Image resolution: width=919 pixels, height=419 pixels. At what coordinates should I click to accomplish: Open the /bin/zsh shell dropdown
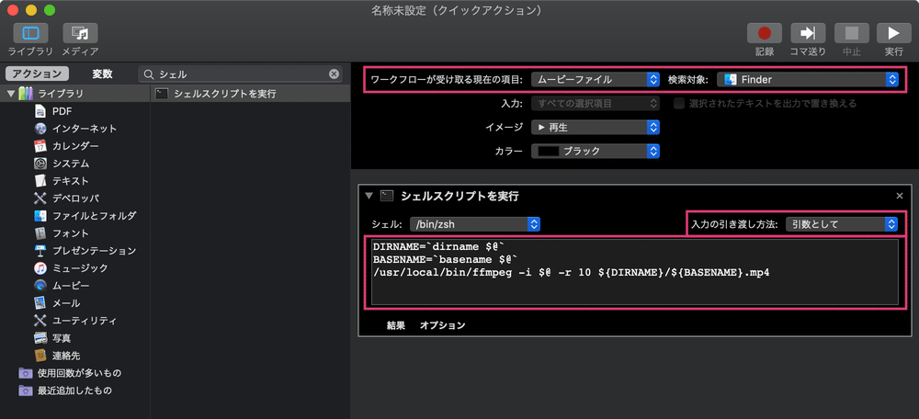(x=475, y=224)
